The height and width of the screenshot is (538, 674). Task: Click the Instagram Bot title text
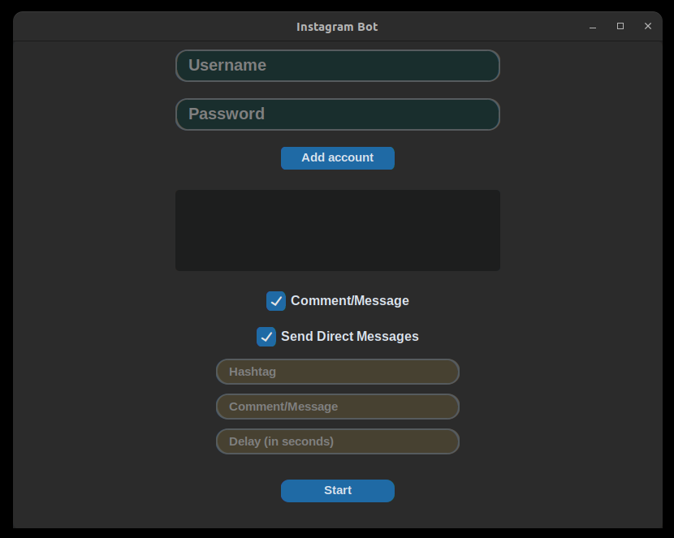tap(337, 27)
